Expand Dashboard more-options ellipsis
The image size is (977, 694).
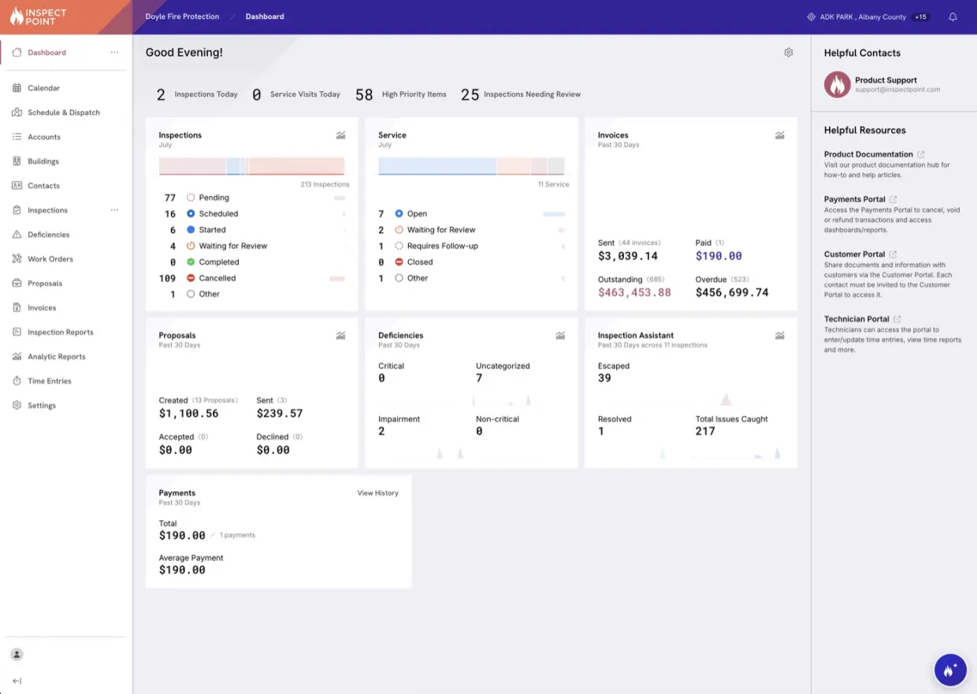tap(114, 53)
